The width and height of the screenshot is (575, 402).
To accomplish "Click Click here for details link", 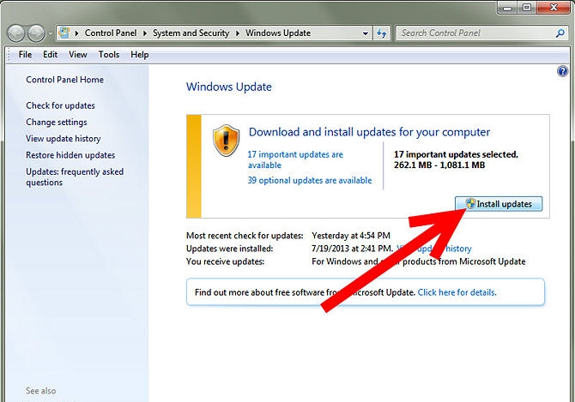I will click(457, 292).
